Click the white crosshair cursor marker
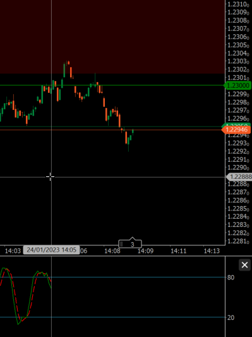 [51, 177]
